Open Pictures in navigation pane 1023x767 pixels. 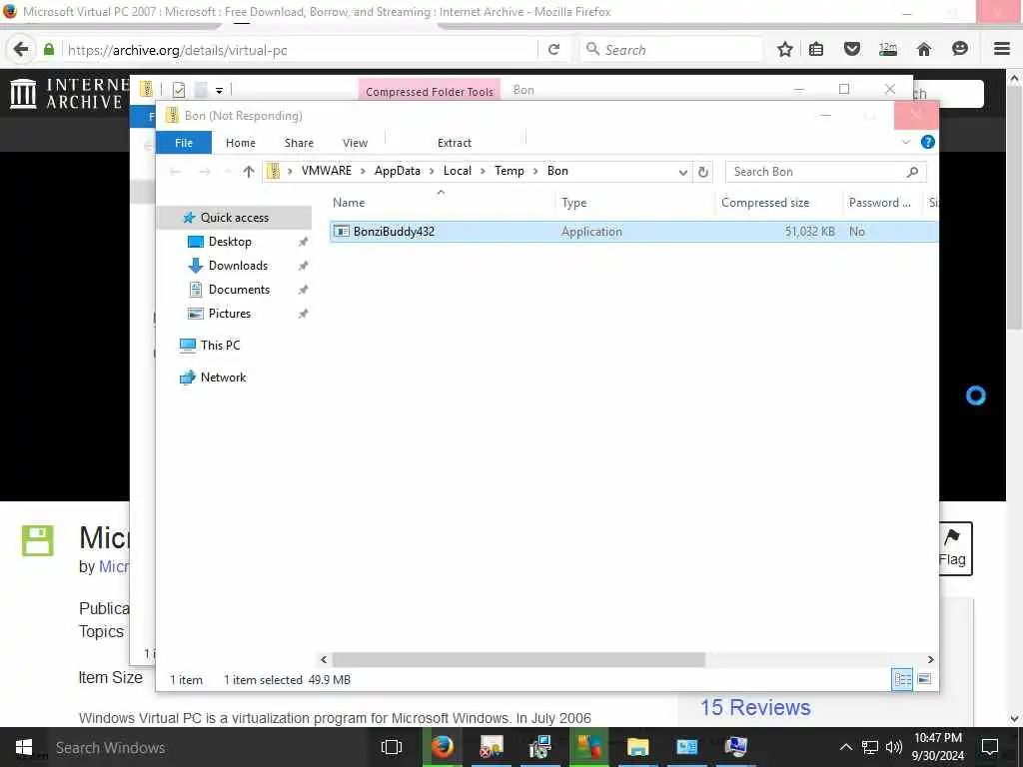(229, 314)
